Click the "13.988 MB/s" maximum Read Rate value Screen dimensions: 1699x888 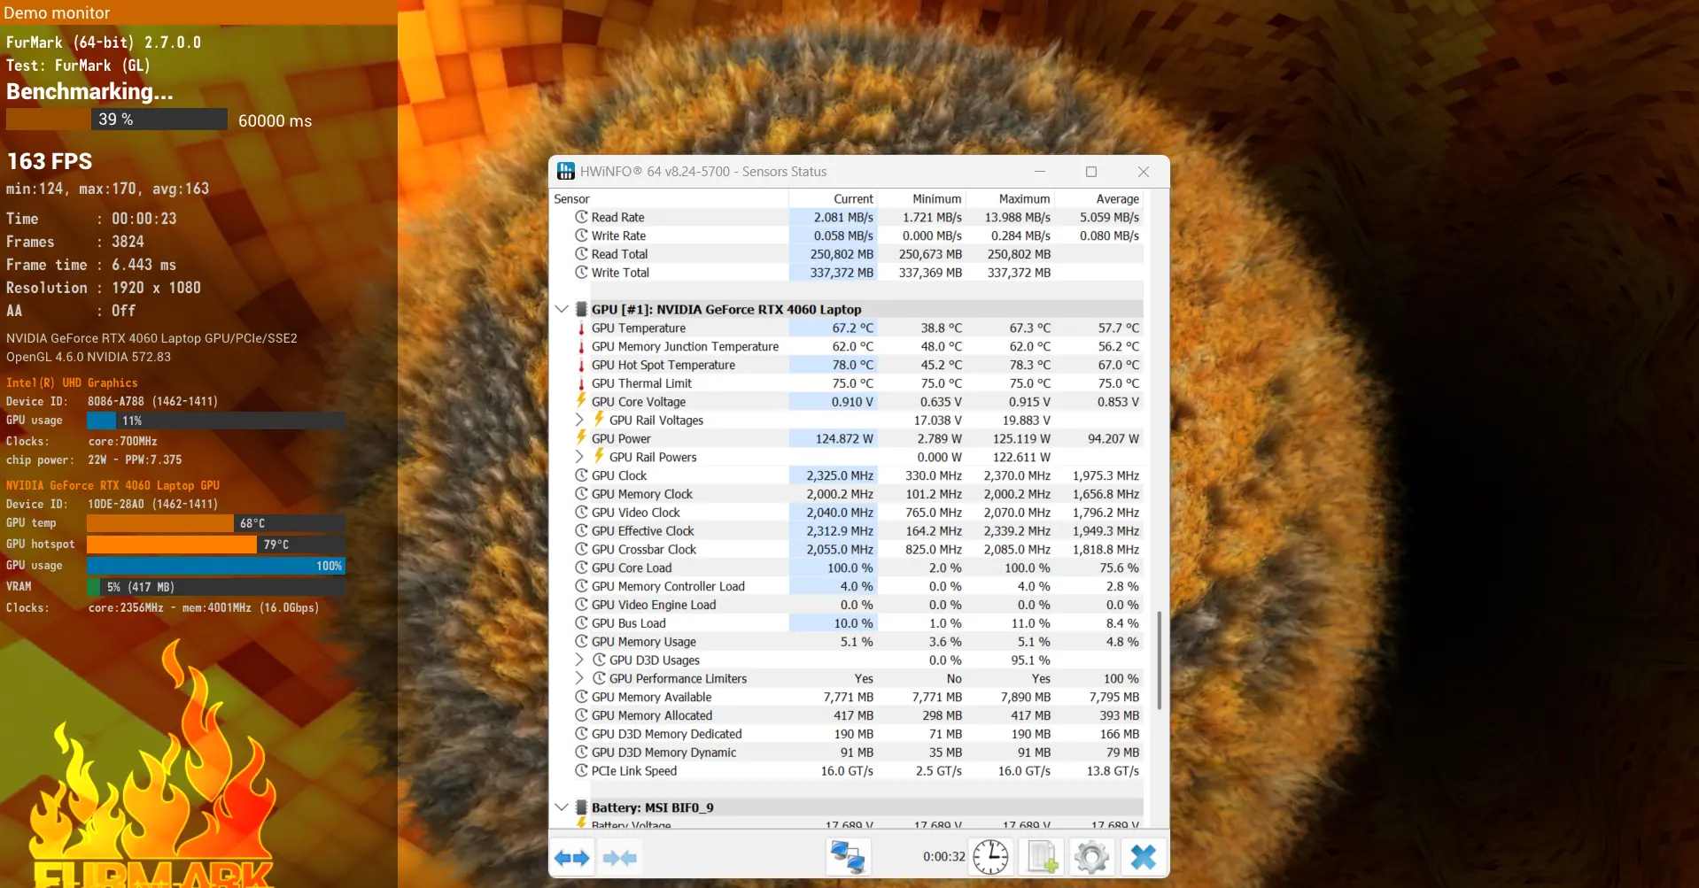(x=1018, y=217)
